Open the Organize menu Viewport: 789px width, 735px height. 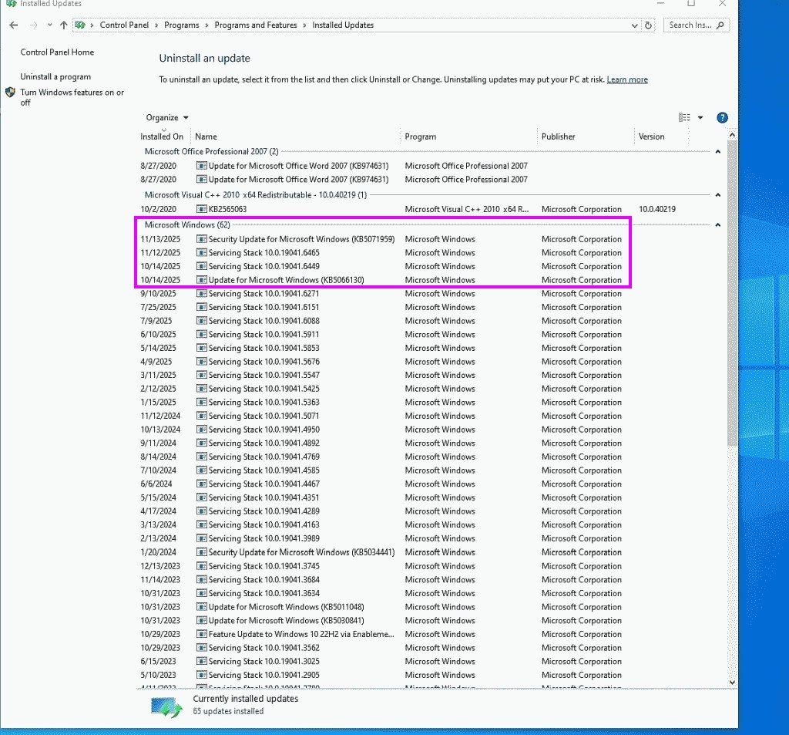point(167,117)
